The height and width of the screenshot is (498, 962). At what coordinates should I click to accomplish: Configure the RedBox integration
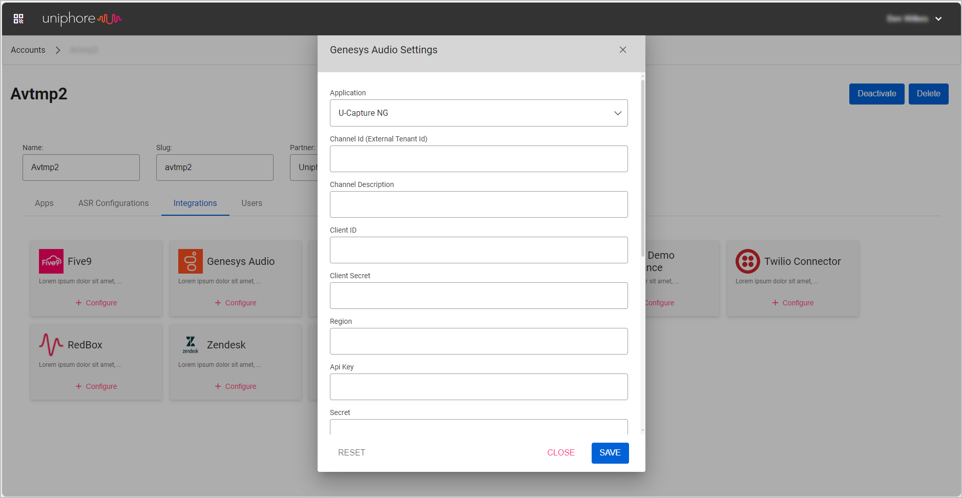pos(96,386)
